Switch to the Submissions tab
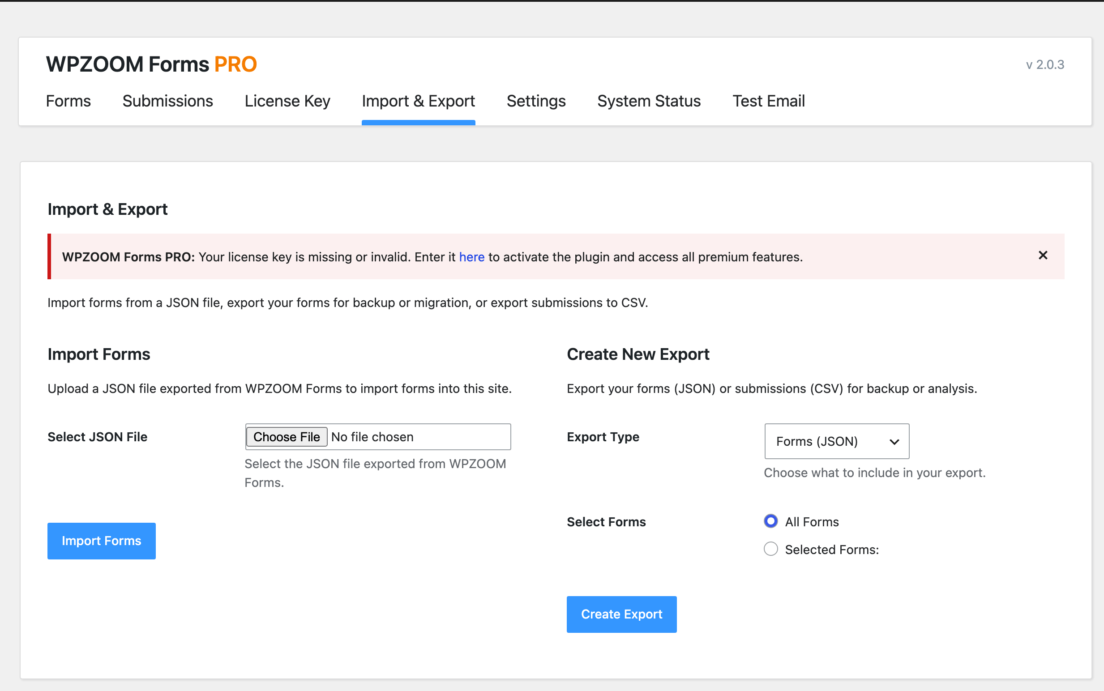Viewport: 1104px width, 691px height. pyautogui.click(x=168, y=101)
